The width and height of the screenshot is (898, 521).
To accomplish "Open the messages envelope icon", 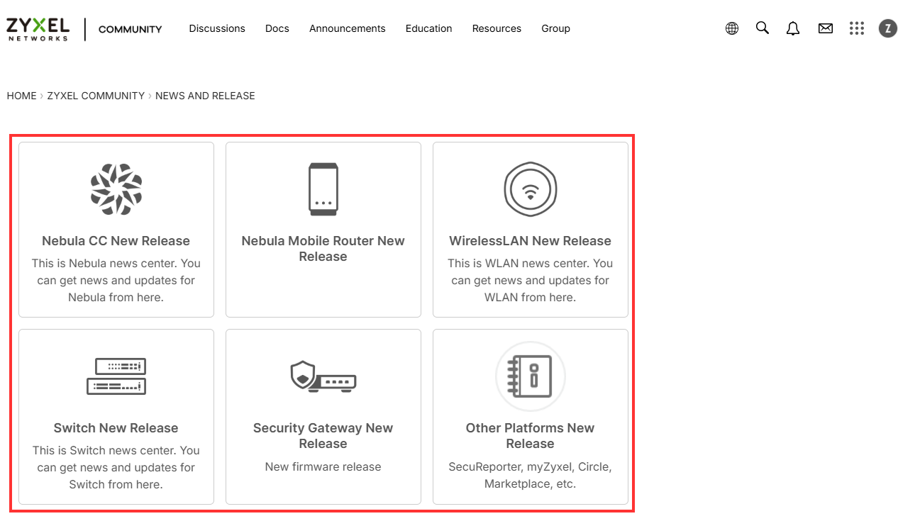I will coord(825,28).
